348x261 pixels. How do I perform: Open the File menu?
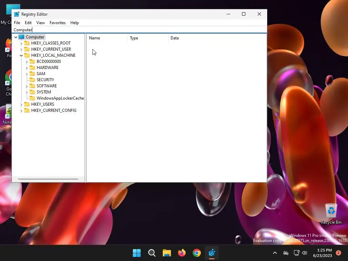(x=17, y=23)
